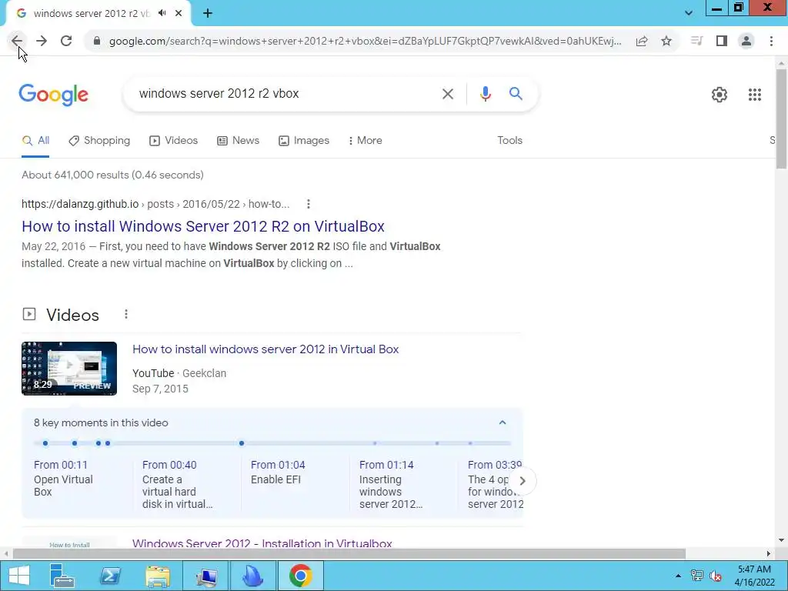Viewport: 788px width, 591px height.
Task: Go to Google home via logo
Action: [53, 95]
